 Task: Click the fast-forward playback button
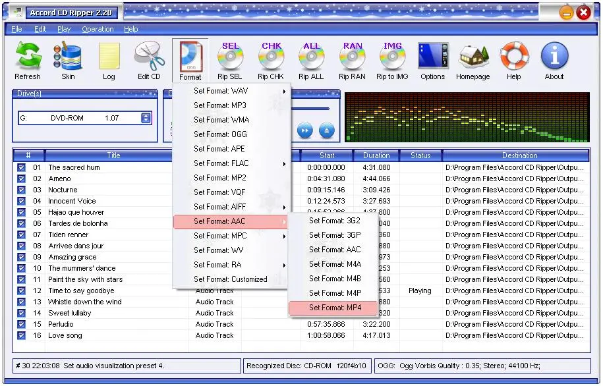(x=305, y=130)
